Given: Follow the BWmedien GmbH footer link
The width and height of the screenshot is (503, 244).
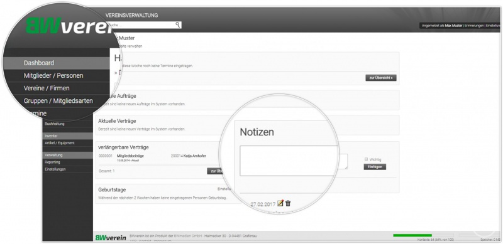Looking at the screenshot, I should pos(188,236).
